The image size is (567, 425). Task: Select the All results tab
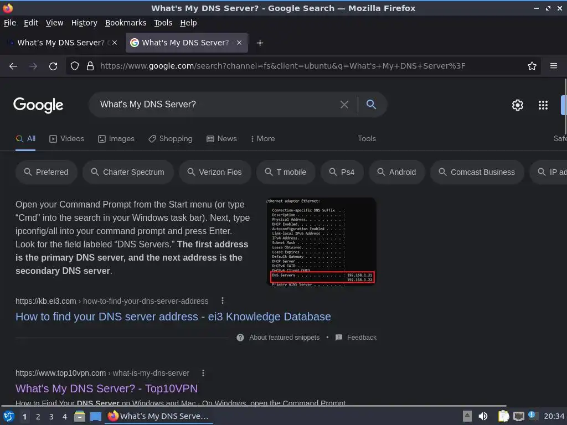[25, 139]
